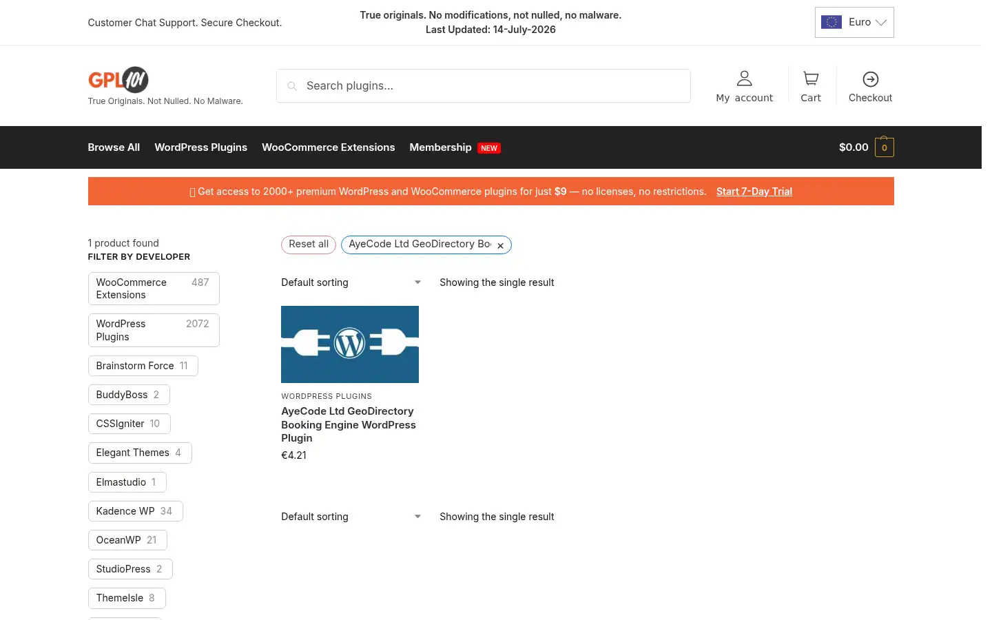This screenshot has height=620, width=992.
Task: Click the FILTER BY DEVELOPER heading
Action: [139, 257]
